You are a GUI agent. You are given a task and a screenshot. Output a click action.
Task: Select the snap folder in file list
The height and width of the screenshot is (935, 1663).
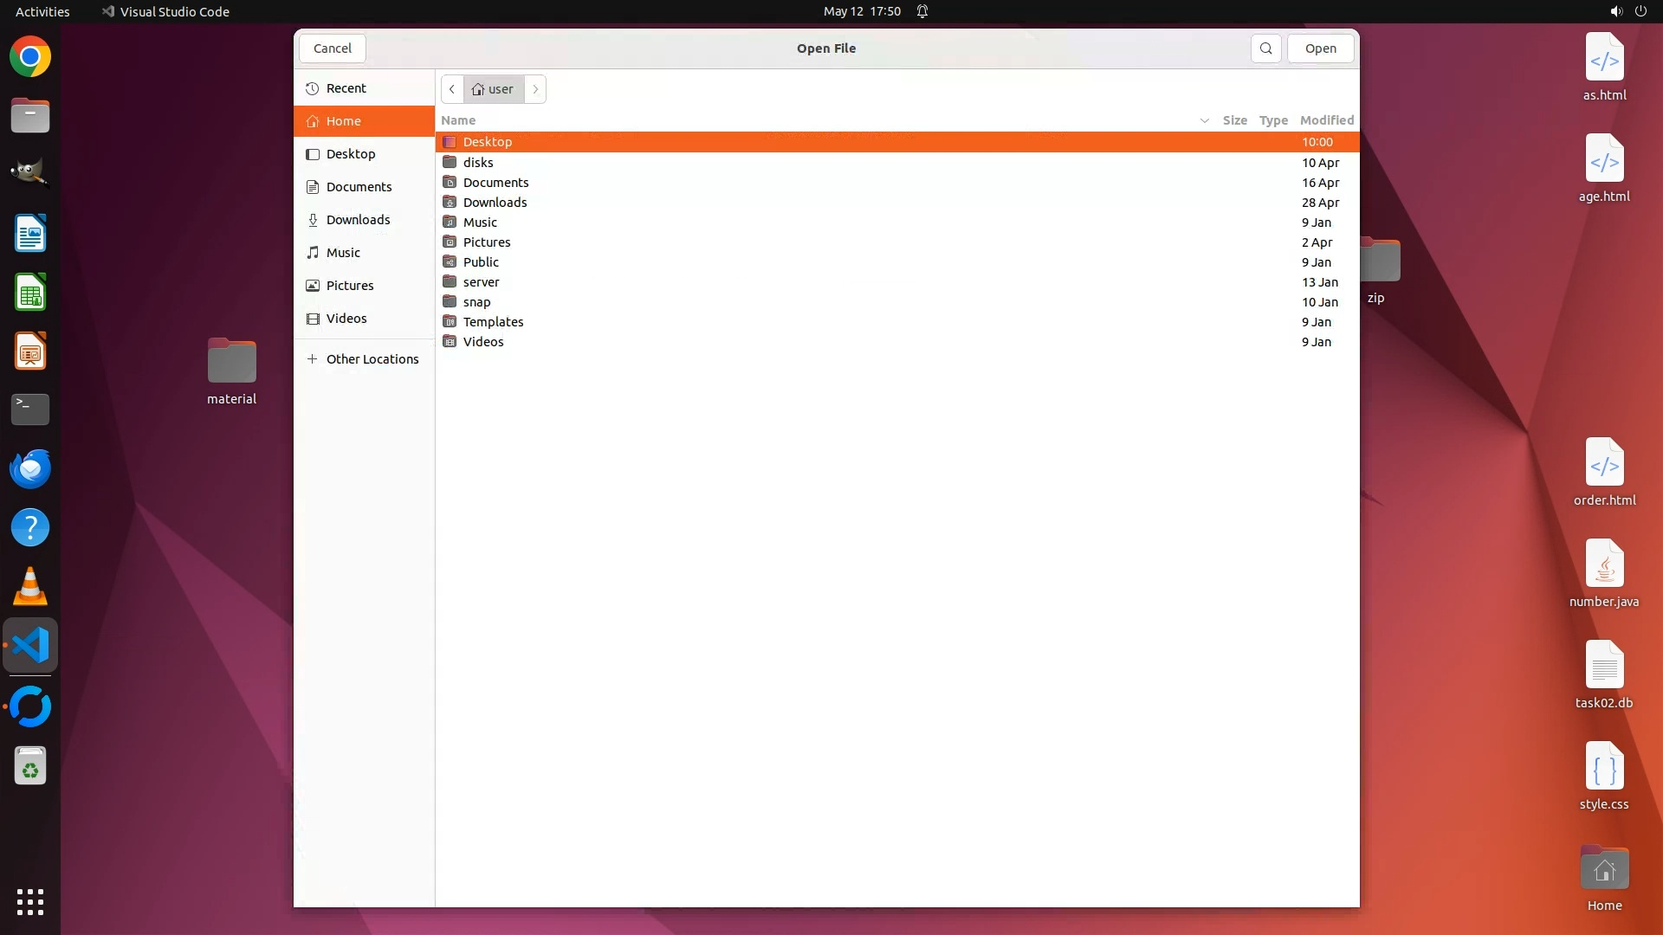click(x=476, y=302)
